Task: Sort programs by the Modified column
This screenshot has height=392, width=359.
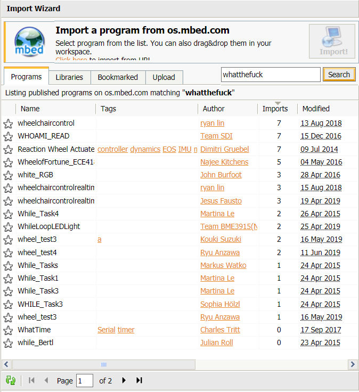Action: pos(316,109)
